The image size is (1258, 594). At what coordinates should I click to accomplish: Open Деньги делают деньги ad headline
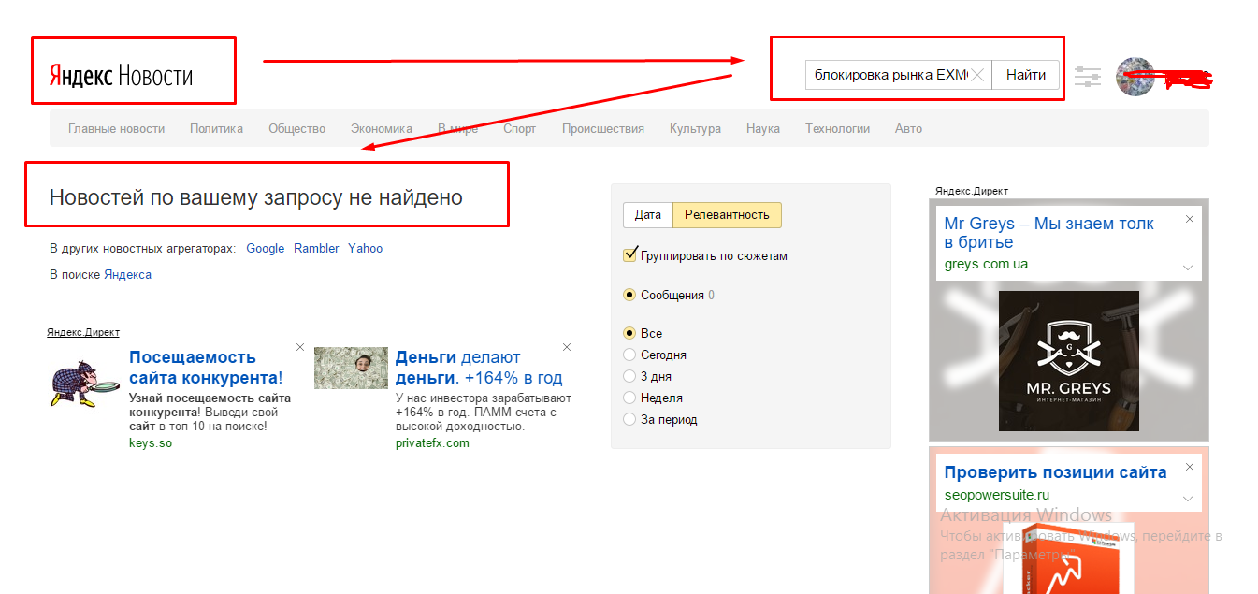[479, 368]
